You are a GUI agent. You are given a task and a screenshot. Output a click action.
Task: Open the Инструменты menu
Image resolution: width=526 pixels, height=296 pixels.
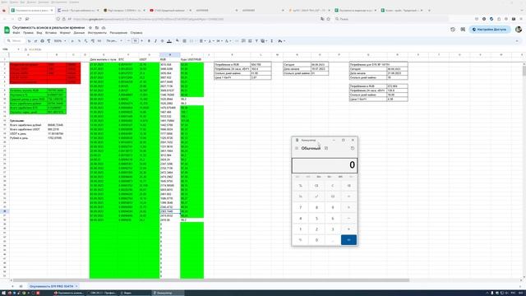(x=97, y=33)
